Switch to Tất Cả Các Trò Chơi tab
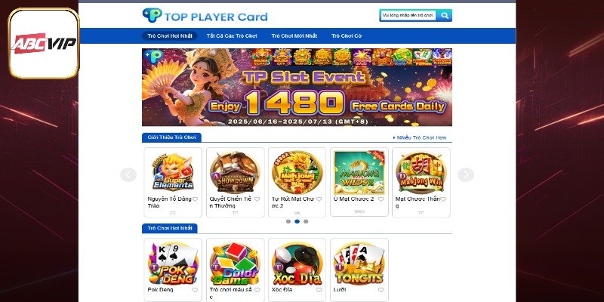The width and height of the screenshot is (604, 302). (232, 35)
